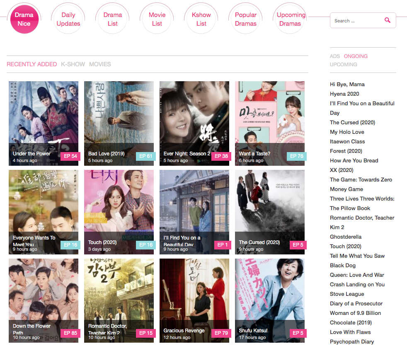Click the EP 15 badge
The width and height of the screenshot is (407, 346).
tap(145, 333)
